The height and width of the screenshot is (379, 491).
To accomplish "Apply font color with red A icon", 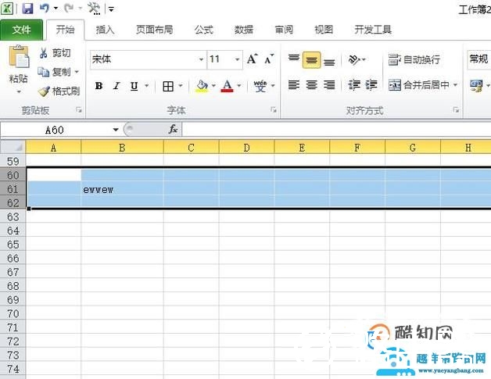I will click(227, 86).
